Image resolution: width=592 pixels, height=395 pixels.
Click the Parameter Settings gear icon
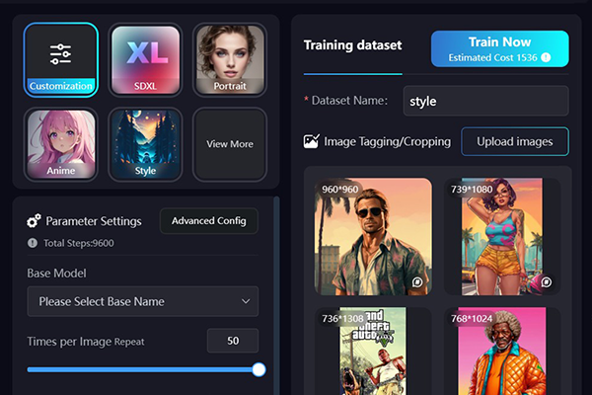[34, 221]
